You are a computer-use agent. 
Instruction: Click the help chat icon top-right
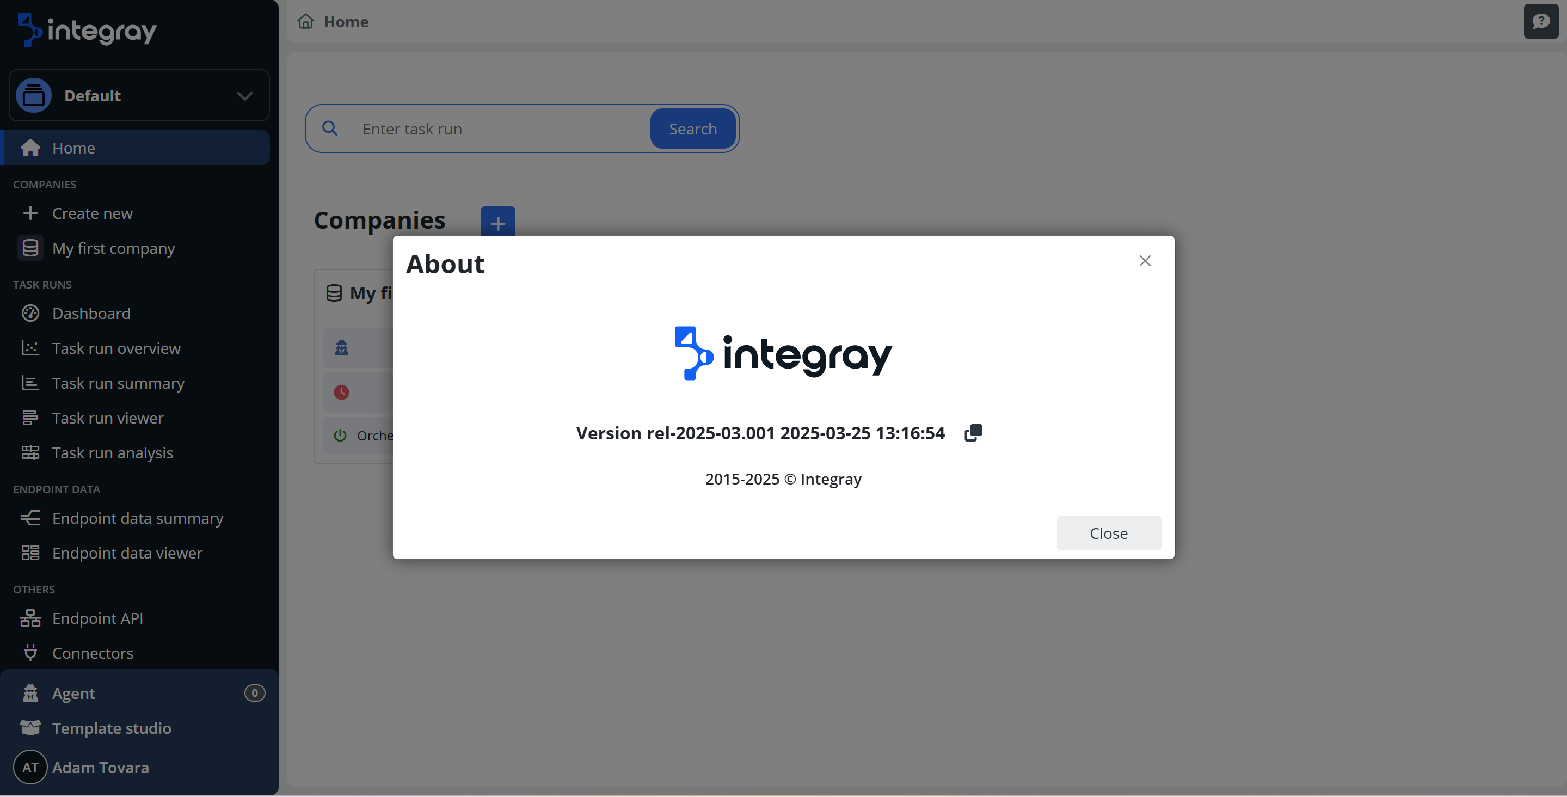coord(1540,22)
